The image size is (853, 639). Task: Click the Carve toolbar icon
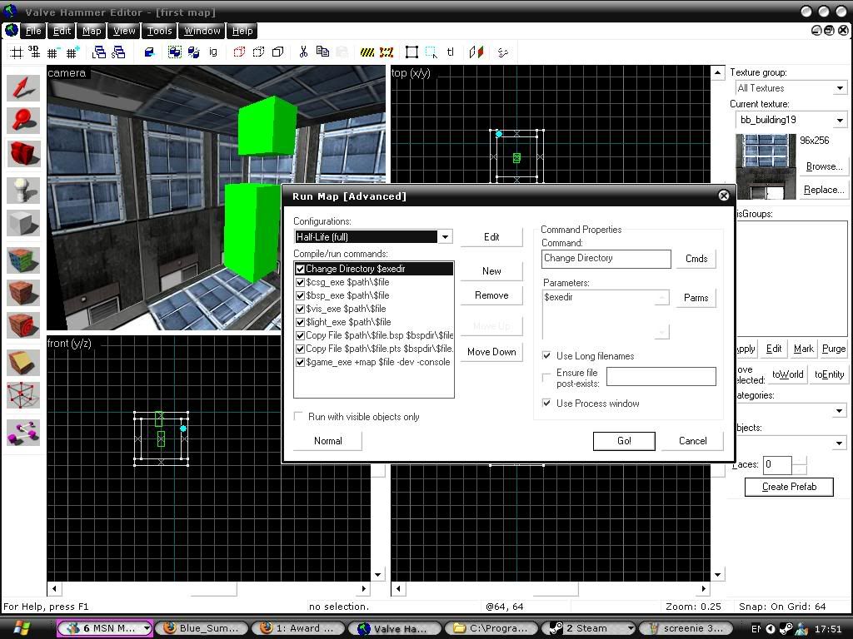[149, 52]
